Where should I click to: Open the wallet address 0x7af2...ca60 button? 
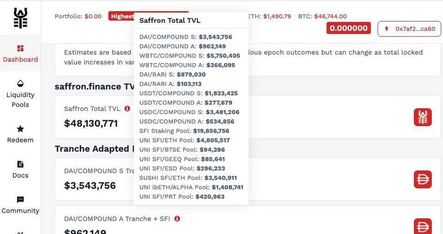[409, 29]
